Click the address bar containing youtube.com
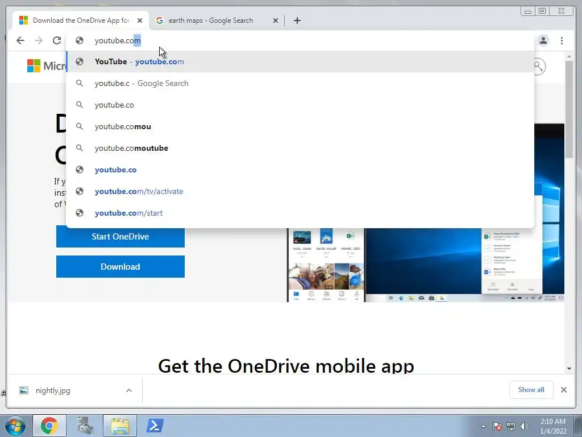The width and height of the screenshot is (582, 437). click(x=300, y=40)
